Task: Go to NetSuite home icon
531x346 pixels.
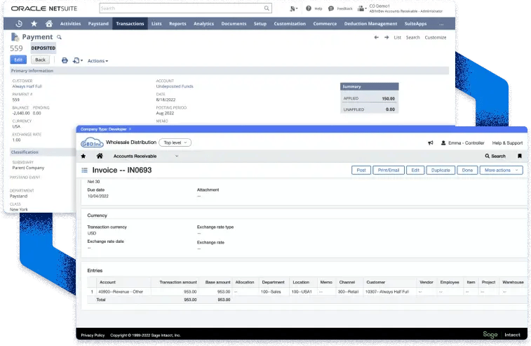Action: 49,23
